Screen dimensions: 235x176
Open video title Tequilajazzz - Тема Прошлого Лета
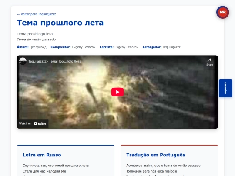(x=55, y=61)
